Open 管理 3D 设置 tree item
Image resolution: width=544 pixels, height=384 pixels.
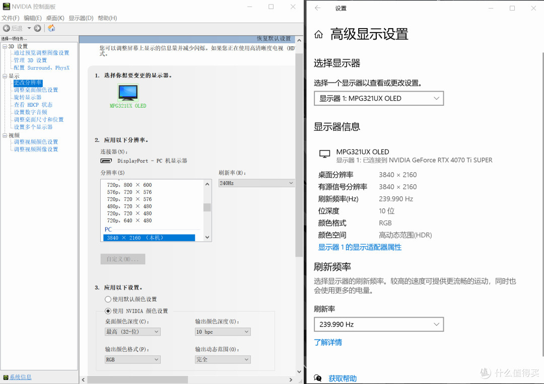pyautogui.click(x=30, y=60)
